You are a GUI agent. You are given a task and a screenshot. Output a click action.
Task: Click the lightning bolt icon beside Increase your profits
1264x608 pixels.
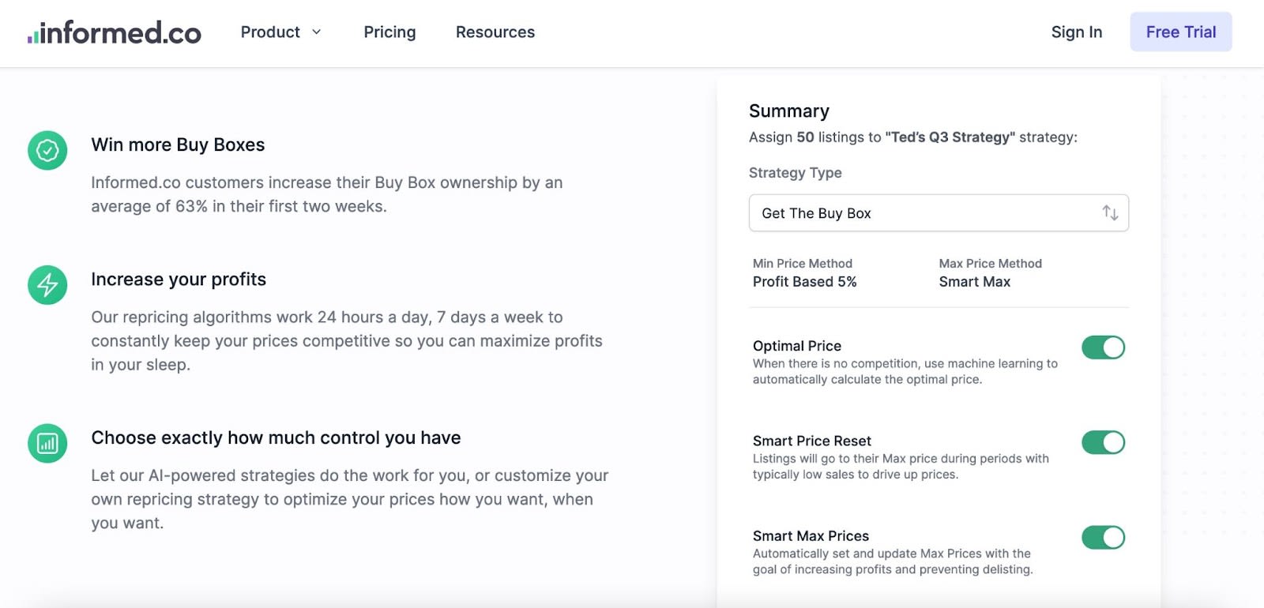[47, 285]
